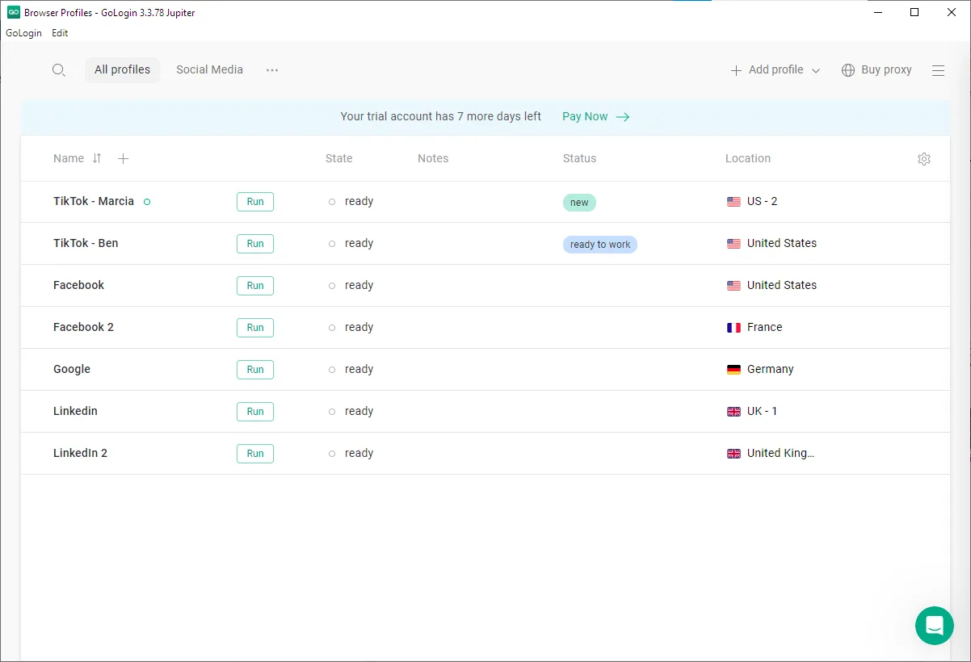Click the US - 2 location text
Image resolution: width=971 pixels, height=662 pixels.
(762, 201)
